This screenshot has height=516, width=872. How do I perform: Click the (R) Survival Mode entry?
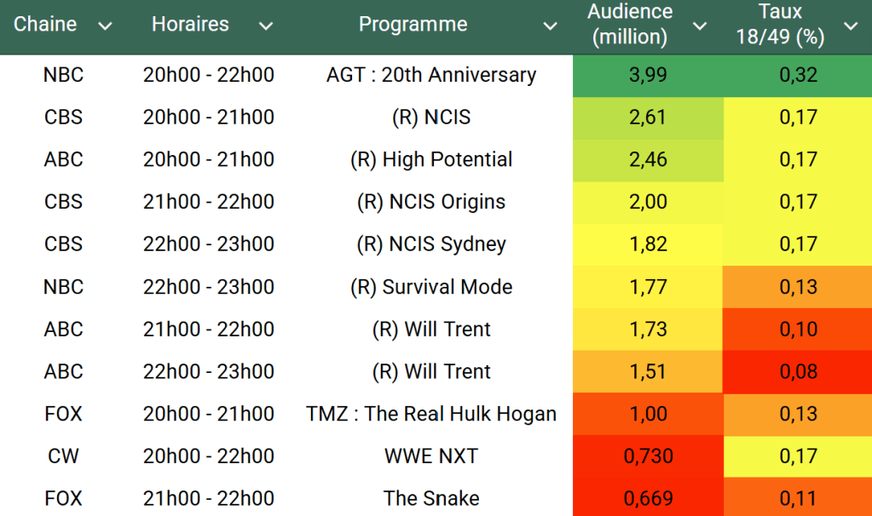tap(430, 287)
